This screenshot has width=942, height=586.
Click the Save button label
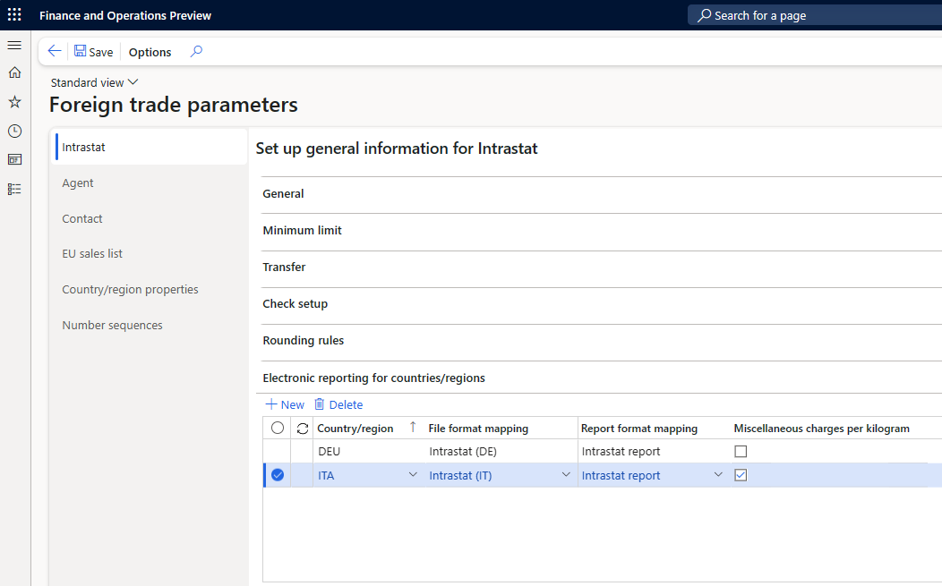[101, 52]
